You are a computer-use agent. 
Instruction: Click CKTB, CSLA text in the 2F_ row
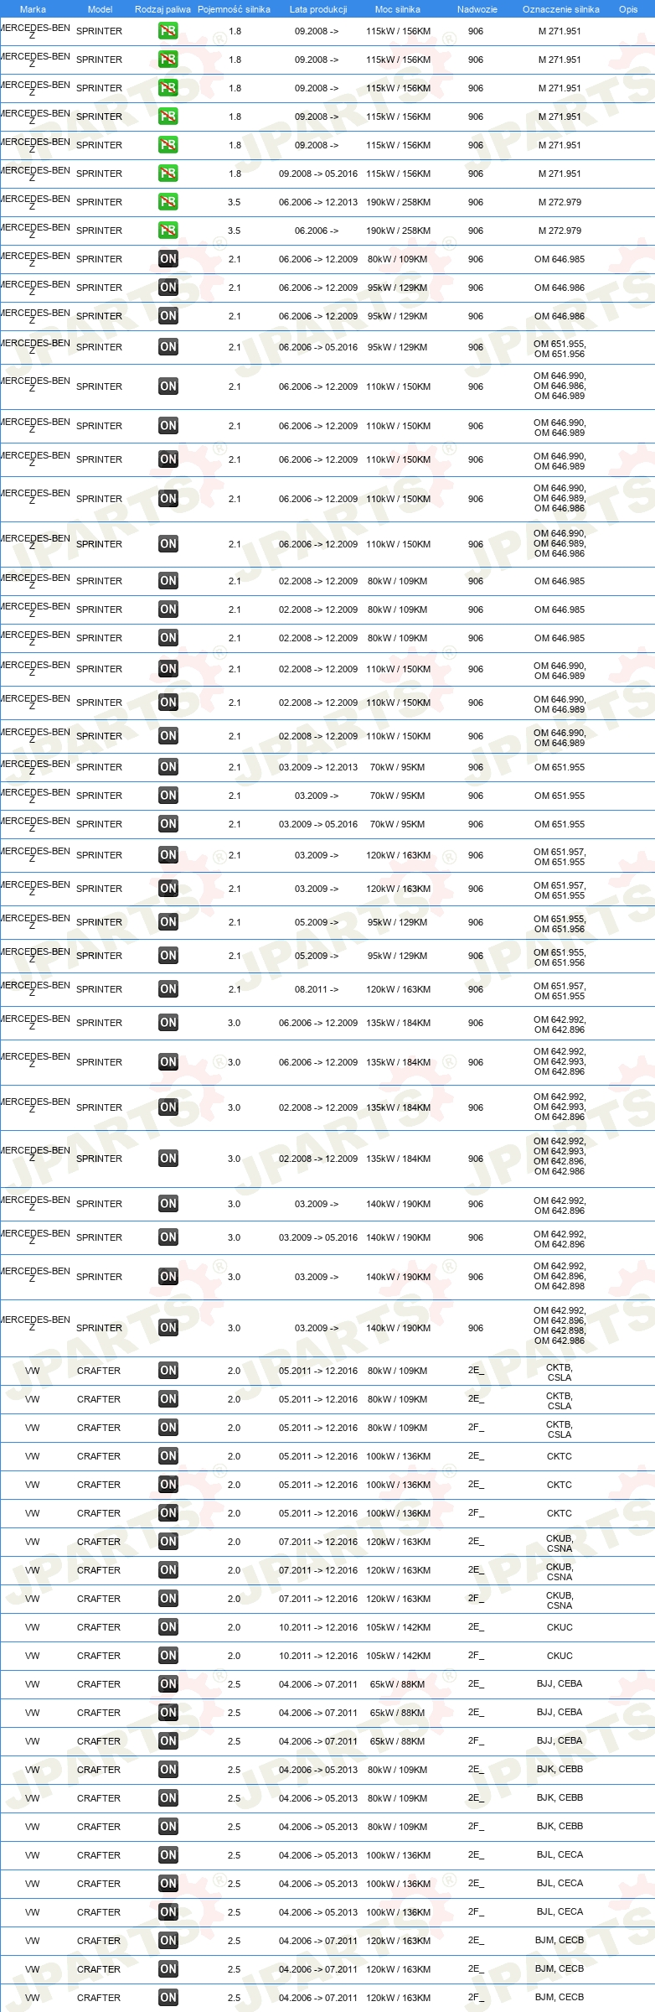point(560,1429)
